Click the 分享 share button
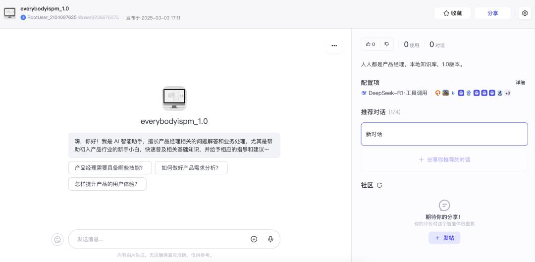Image resolution: width=535 pixels, height=262 pixels. pyautogui.click(x=492, y=13)
